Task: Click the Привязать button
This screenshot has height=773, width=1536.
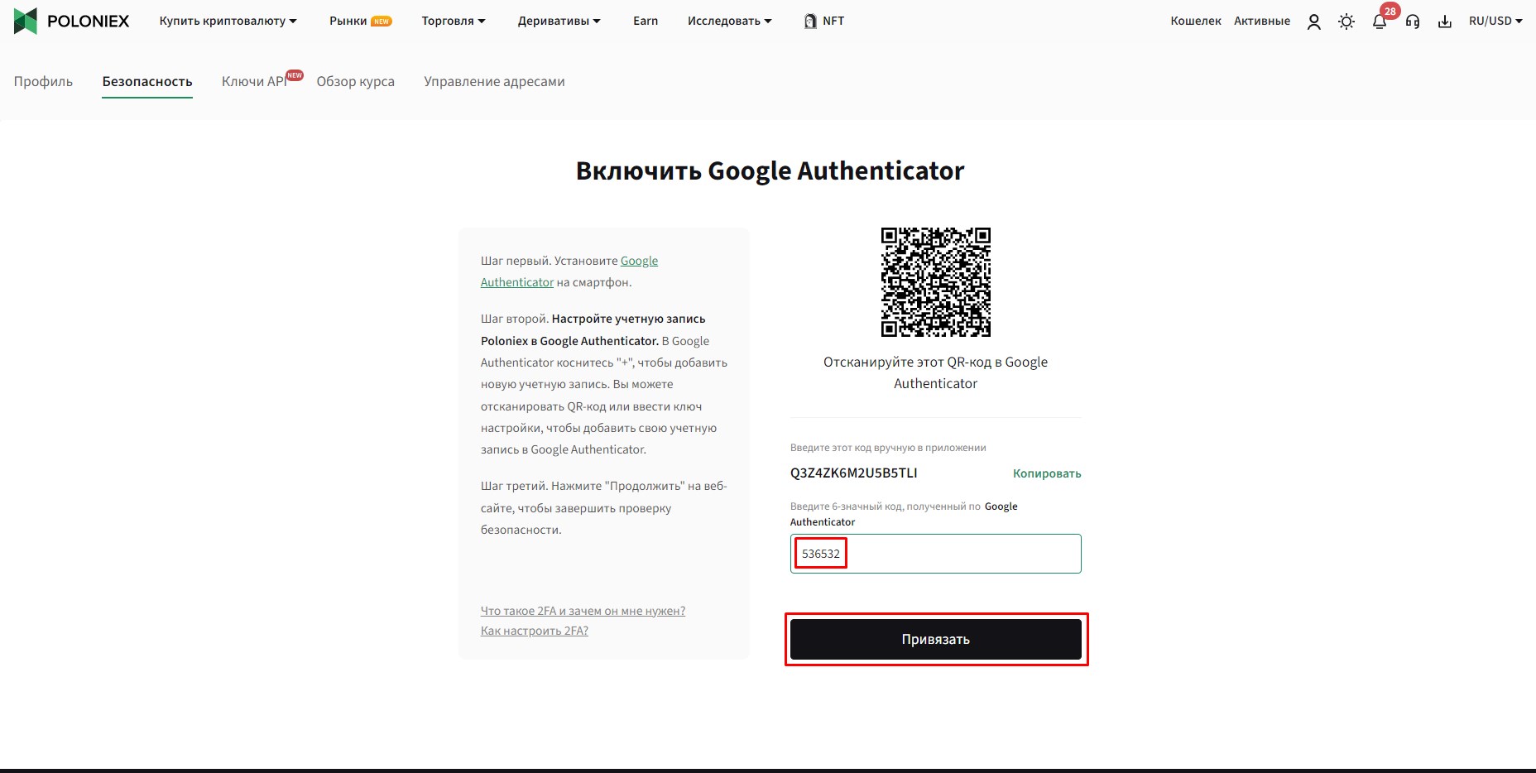Action: click(935, 639)
